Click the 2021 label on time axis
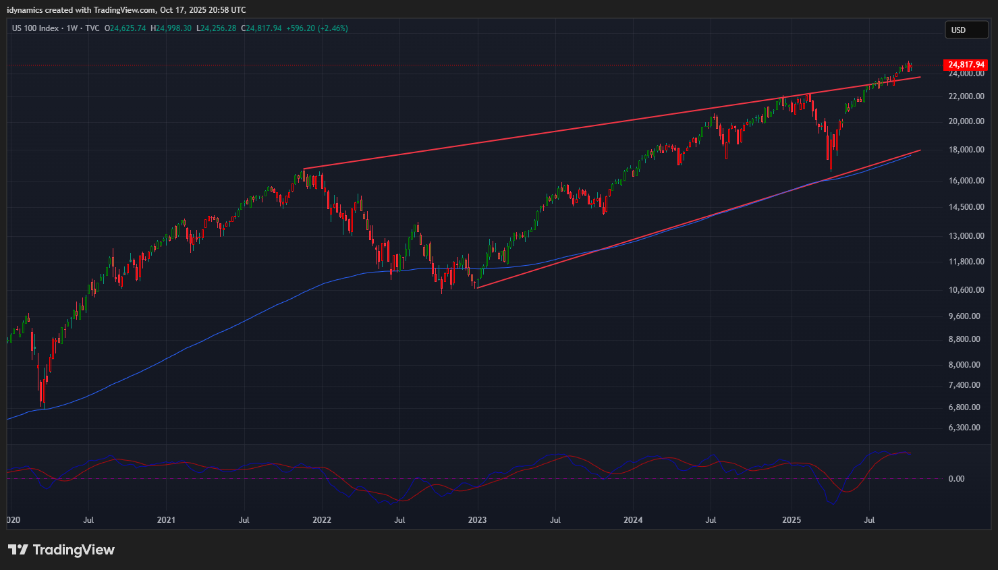This screenshot has height=570, width=998. [x=166, y=520]
